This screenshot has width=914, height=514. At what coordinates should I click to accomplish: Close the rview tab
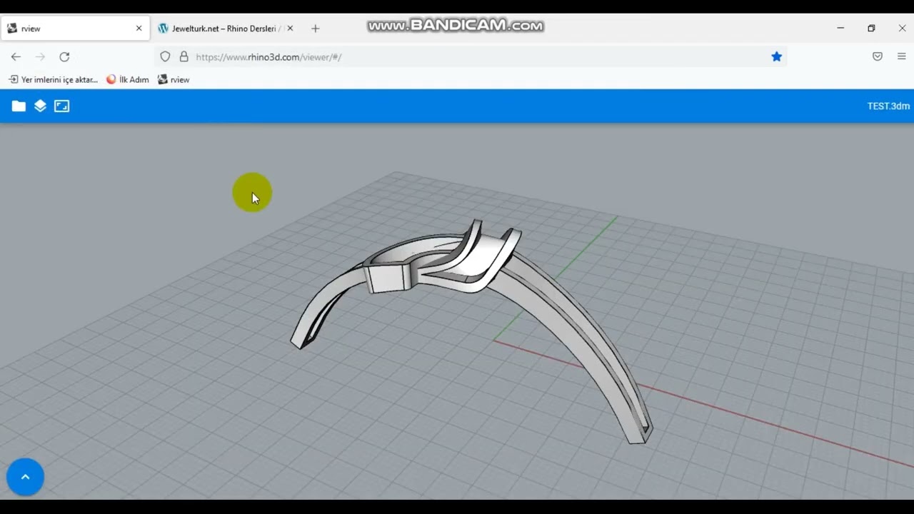click(x=139, y=29)
